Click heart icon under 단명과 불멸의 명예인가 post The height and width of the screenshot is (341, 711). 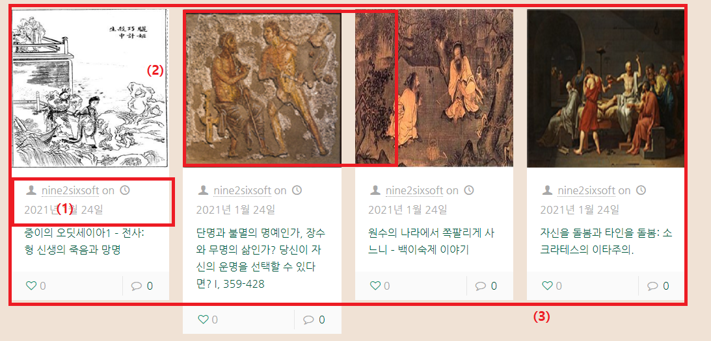click(203, 320)
